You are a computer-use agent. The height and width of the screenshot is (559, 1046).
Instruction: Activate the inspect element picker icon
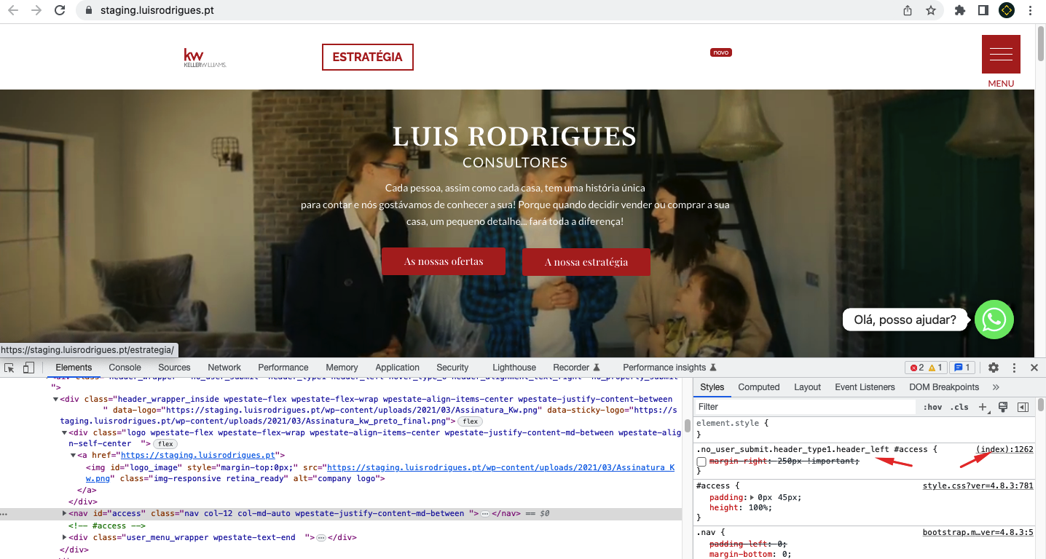(9, 368)
